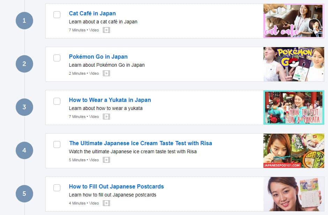
Task: Select the video icon on the Ice Cream lesson
Action: point(106,160)
